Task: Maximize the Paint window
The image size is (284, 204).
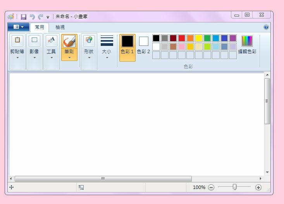Action: coord(247,15)
